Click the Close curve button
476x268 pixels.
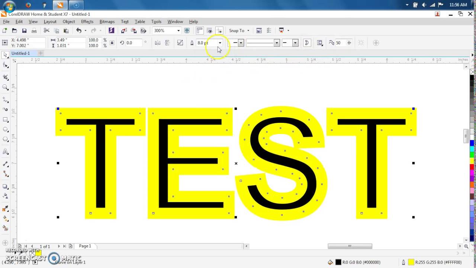point(307,43)
